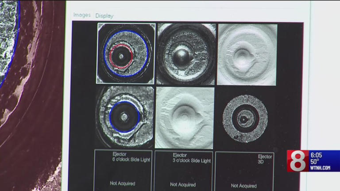Click Not Acquired under 6 o'clock Side Light
Image resolution: width=340 pixels, height=191 pixels.
point(123,183)
